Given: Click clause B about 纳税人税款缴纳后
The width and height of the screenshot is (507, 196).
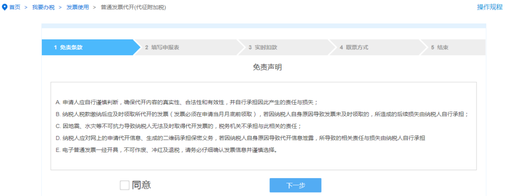Looking at the screenshot, I should [262, 114].
